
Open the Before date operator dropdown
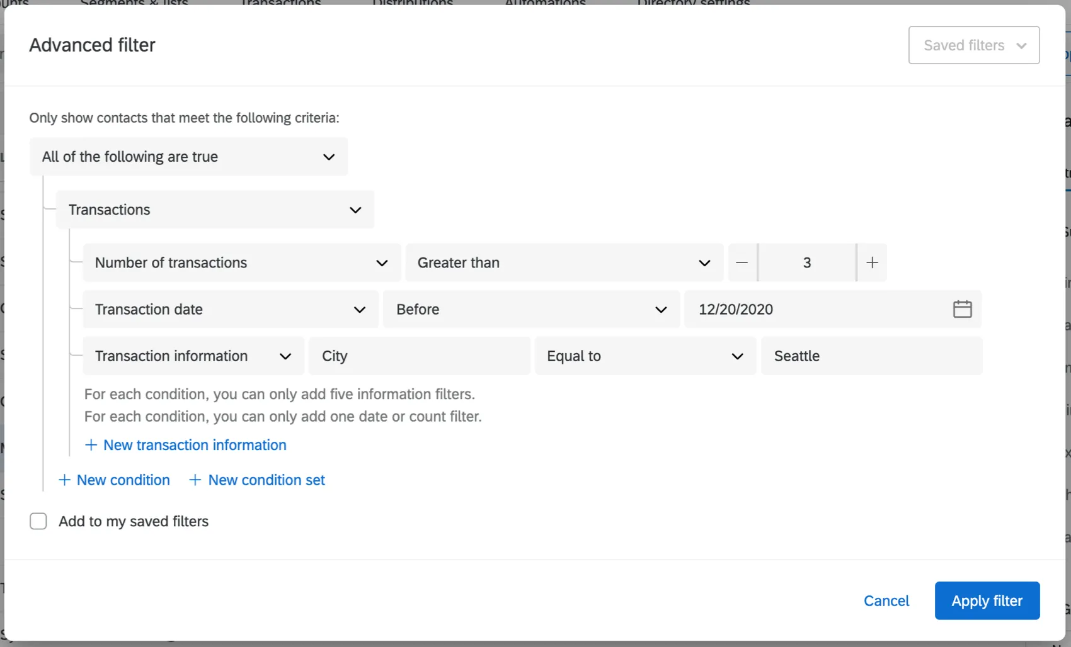pyautogui.click(x=660, y=309)
